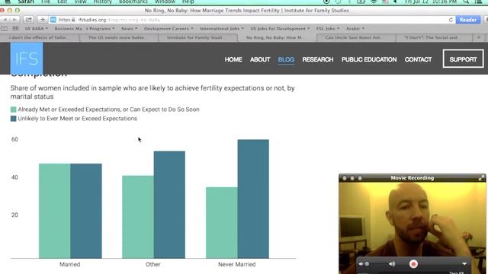The width and height of the screenshot is (488, 274).
Task: Select the 'No Ring, No Baby: How M...' tab
Action: [x=277, y=37]
